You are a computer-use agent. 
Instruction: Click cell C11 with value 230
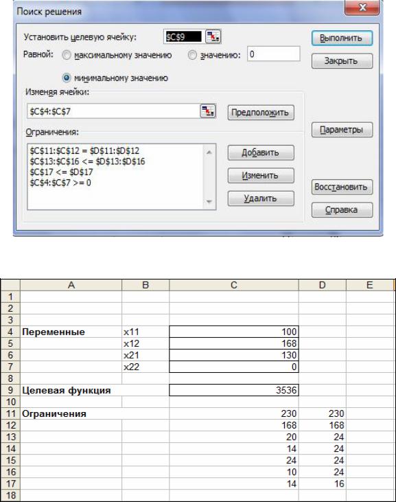[234, 413]
